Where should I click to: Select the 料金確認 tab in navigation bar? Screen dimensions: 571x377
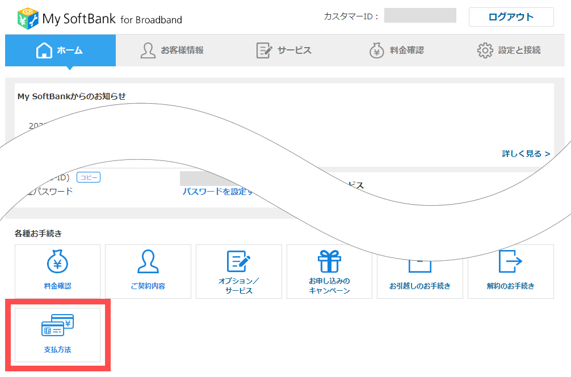coord(396,50)
